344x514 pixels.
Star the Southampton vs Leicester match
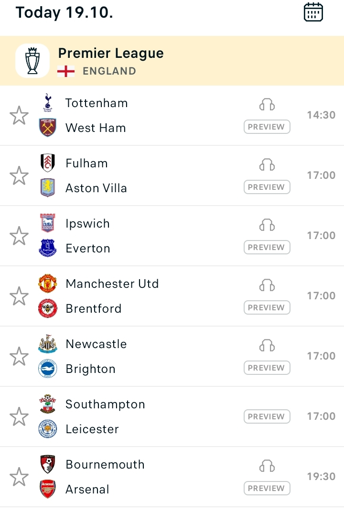[x=19, y=416]
